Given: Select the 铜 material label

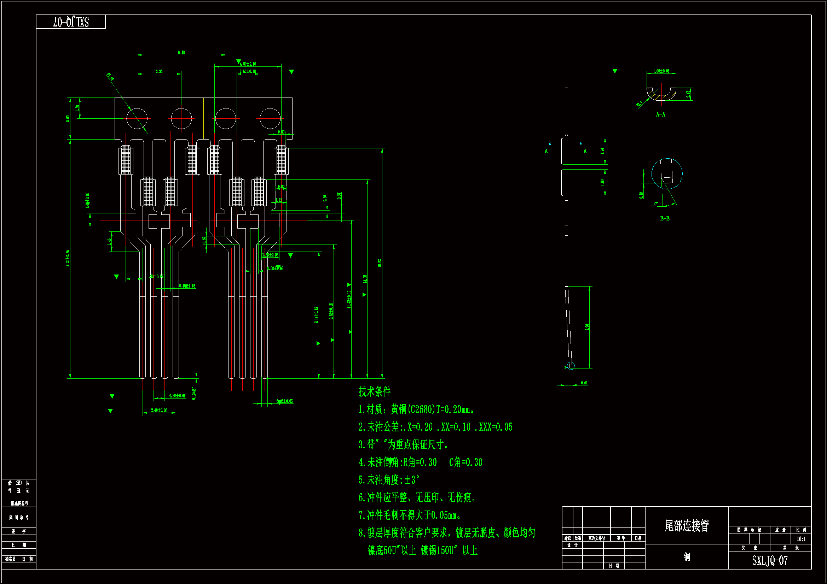Looking at the screenshot, I should pyautogui.click(x=687, y=557).
